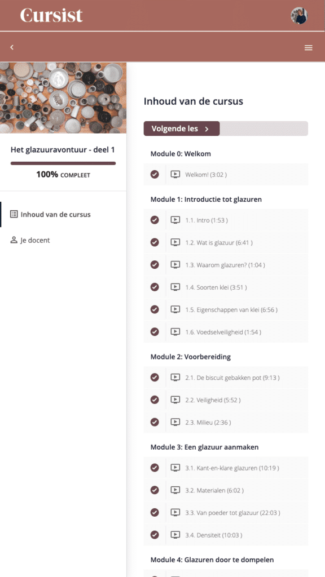325x577 pixels.
Task: Click the 100% compleet progress bar
Action: pos(63,163)
